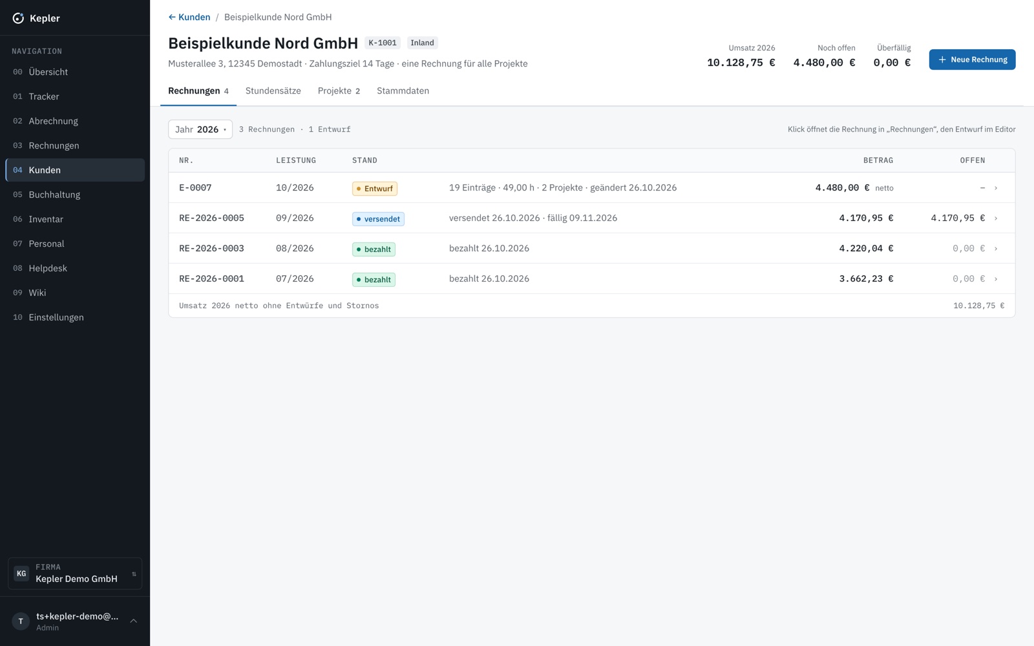
Task: Open Helpdesk in the navigation
Action: (75, 268)
